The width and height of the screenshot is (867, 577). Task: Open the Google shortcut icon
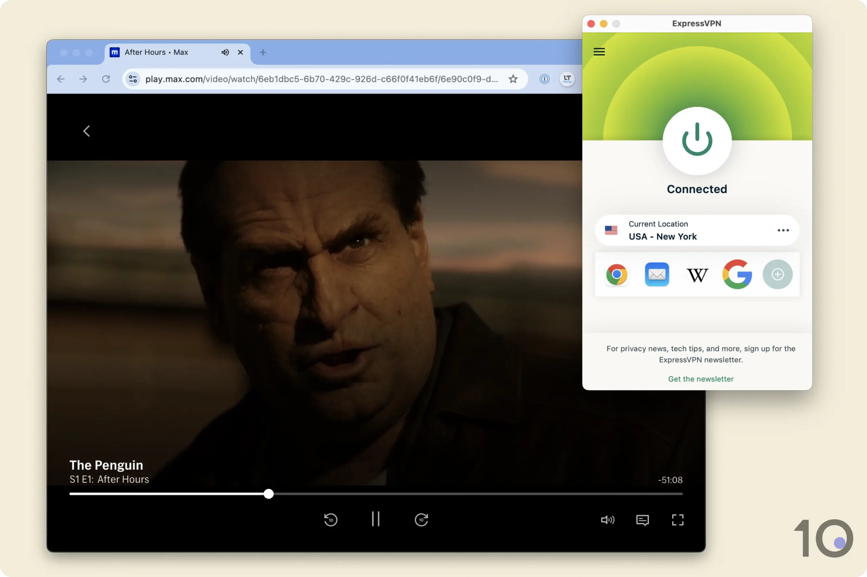point(737,275)
